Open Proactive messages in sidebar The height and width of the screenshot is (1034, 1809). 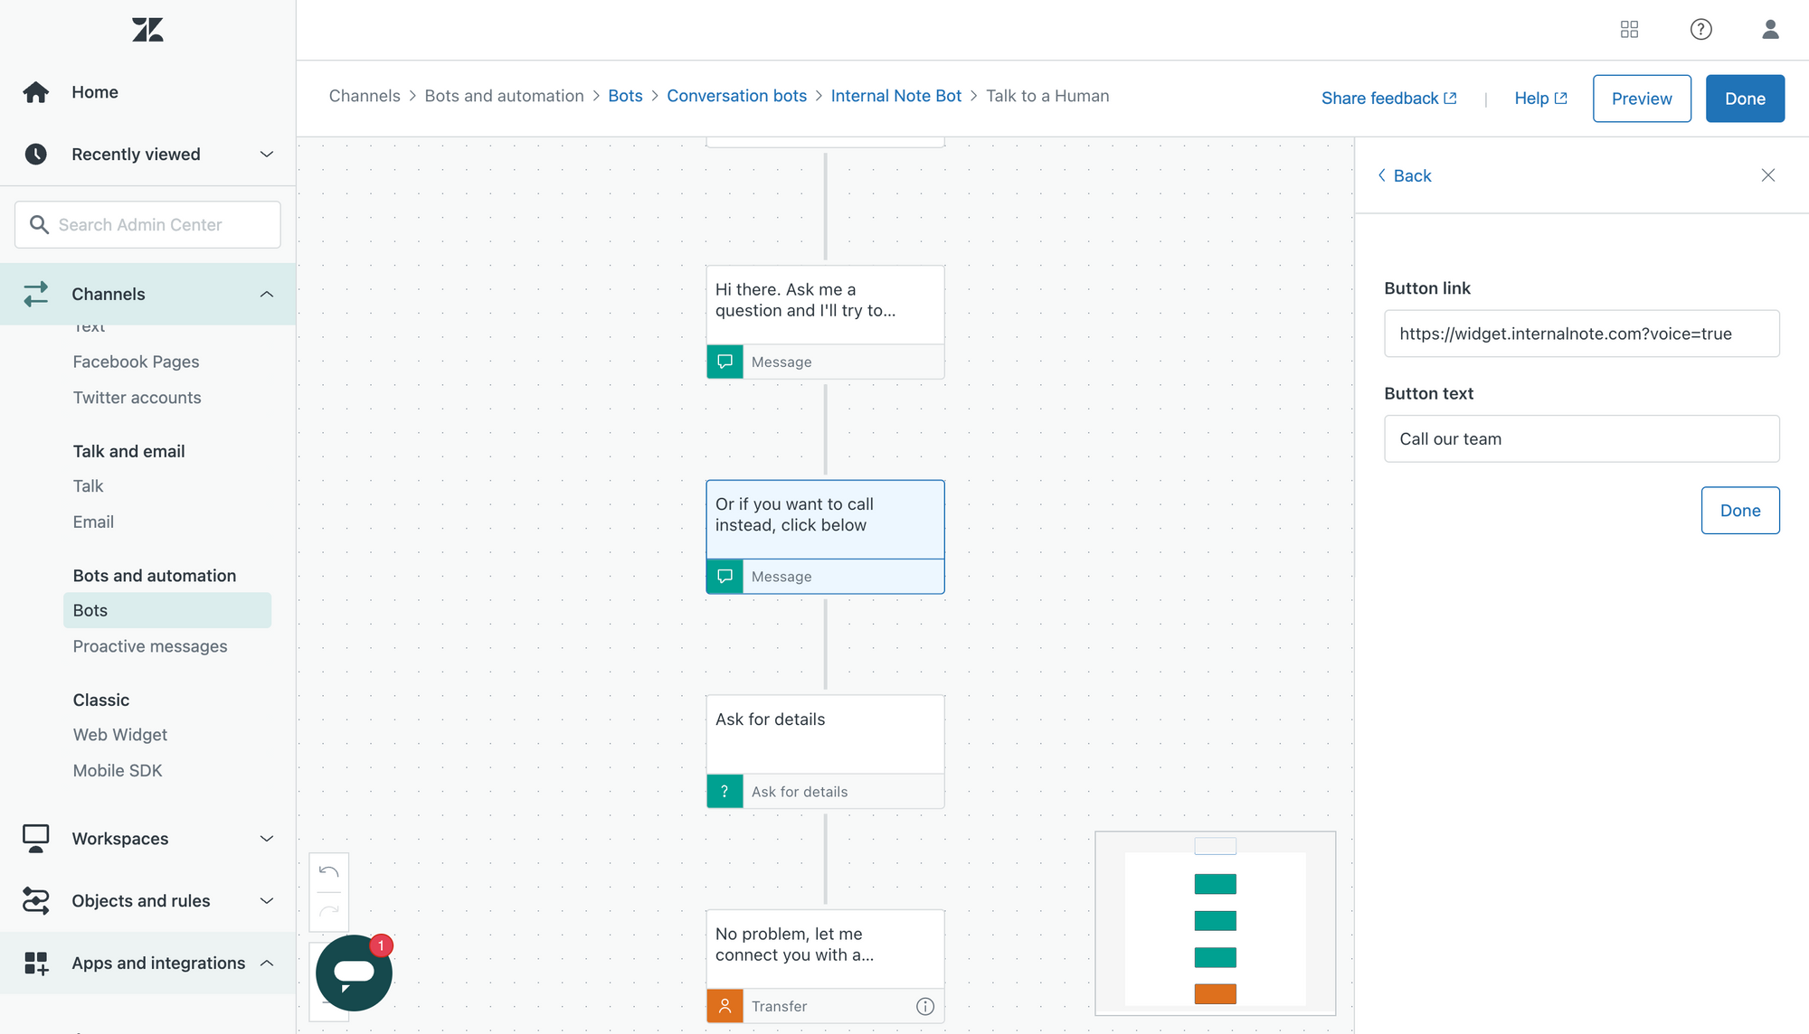tap(150, 646)
